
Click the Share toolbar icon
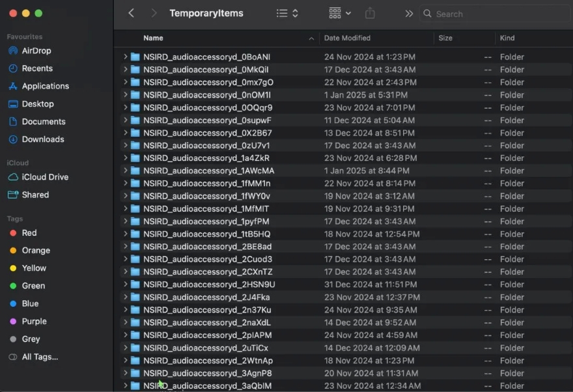(x=370, y=13)
